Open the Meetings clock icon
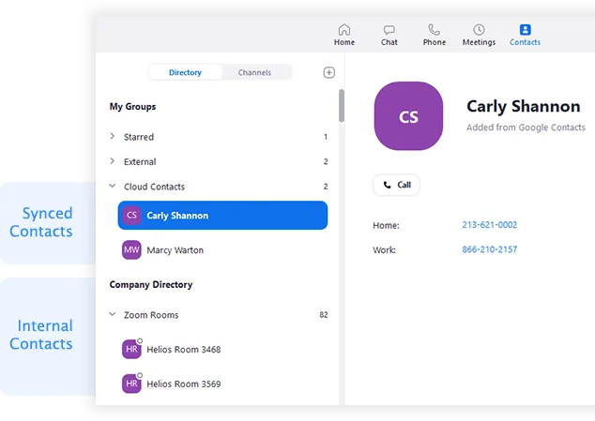Image resolution: width=595 pixels, height=421 pixels. point(479,30)
